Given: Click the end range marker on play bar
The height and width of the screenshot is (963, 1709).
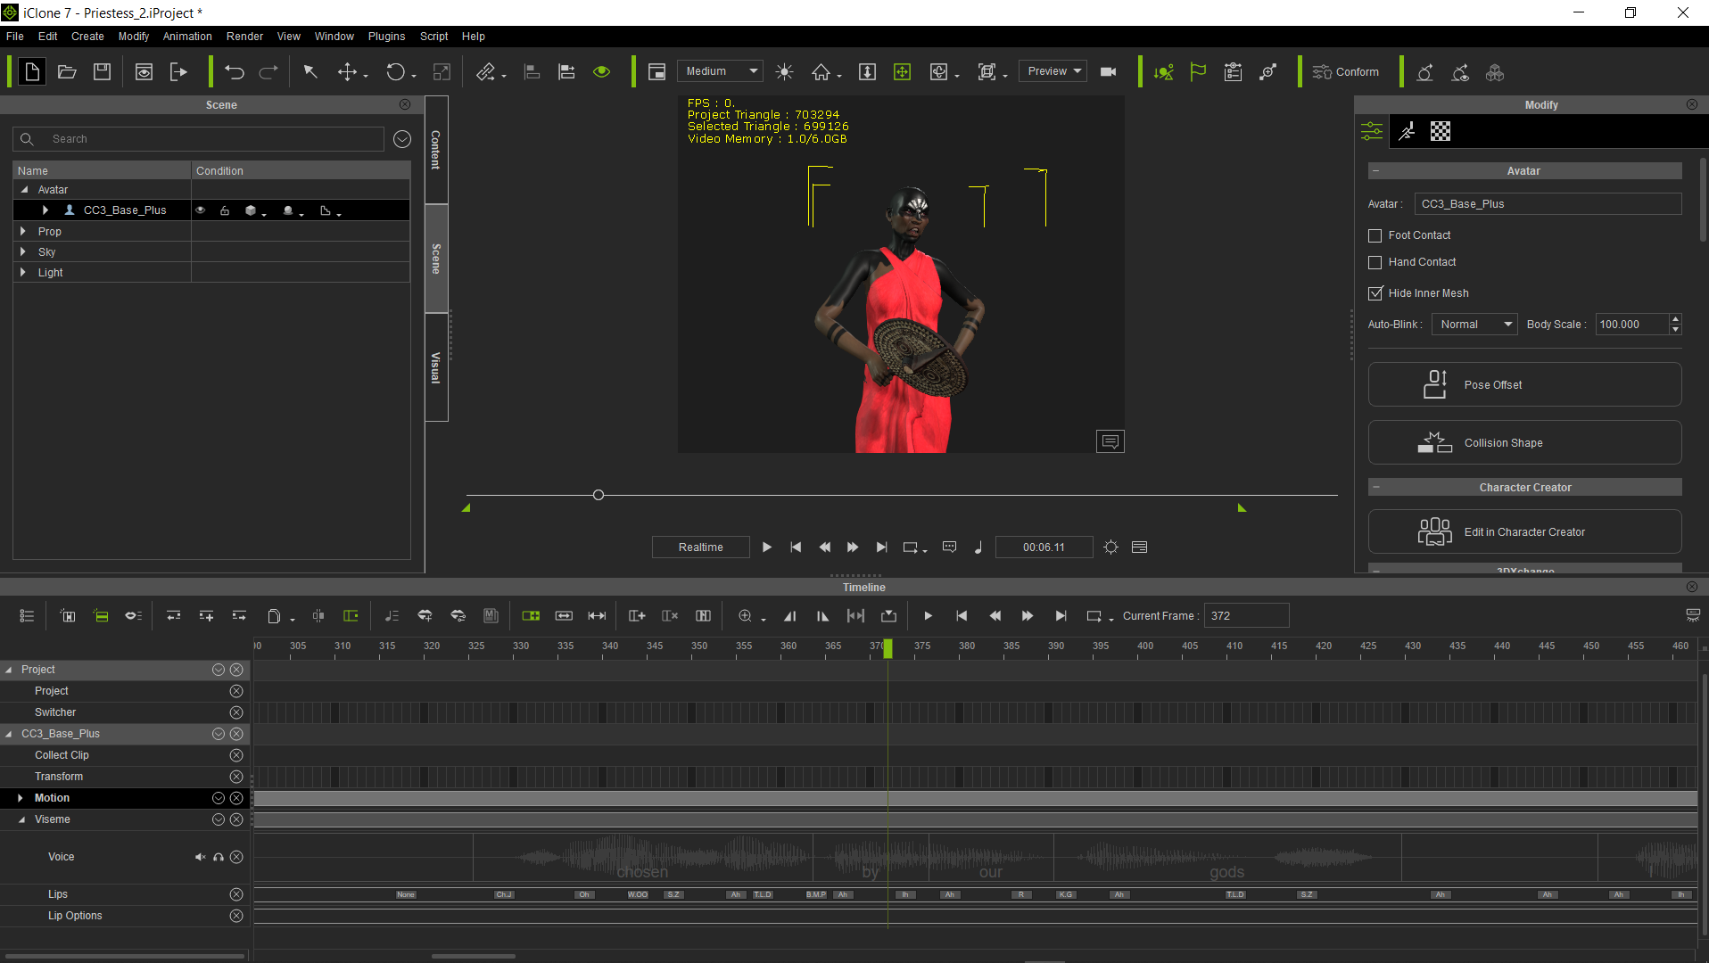Looking at the screenshot, I should tap(1242, 507).
